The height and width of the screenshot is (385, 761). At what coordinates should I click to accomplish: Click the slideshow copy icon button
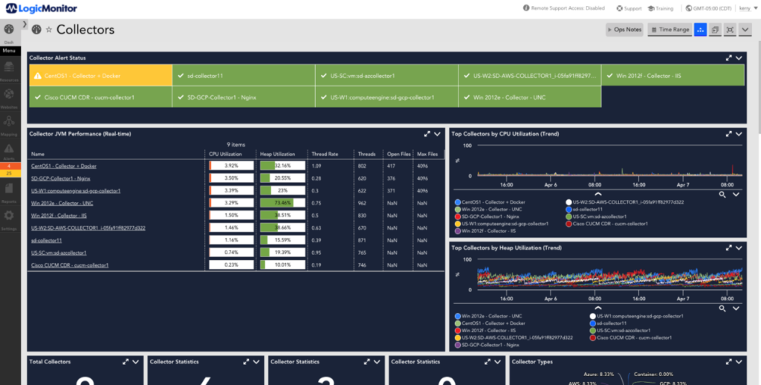pos(715,30)
